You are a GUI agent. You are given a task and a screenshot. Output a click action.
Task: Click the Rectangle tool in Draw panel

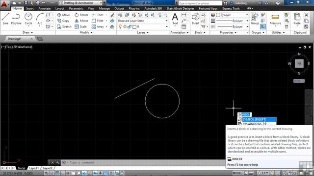pos(48,15)
